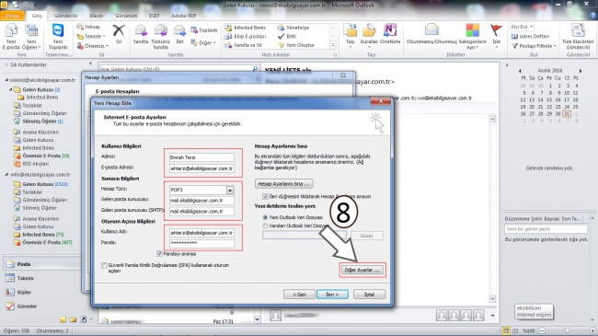The image size is (598, 336).
Task: Click Hesap Ayarlarını Sına button
Action: pos(283,184)
